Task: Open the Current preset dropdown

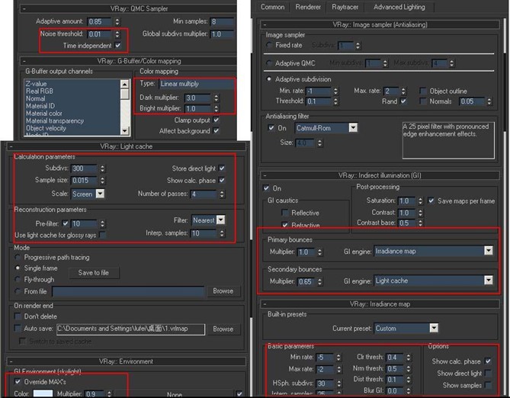Action: (434, 328)
